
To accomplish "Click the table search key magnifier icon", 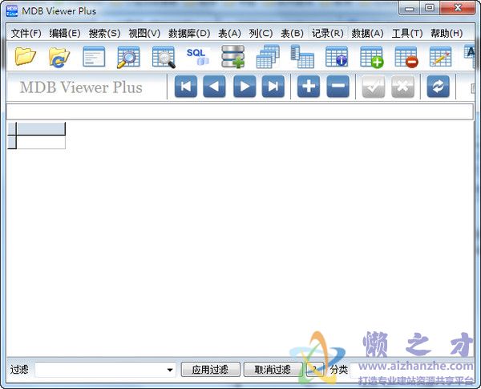I will [128, 57].
